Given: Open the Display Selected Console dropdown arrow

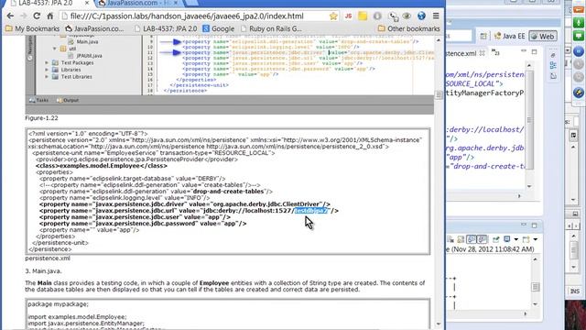Looking at the screenshot, I should tap(515, 239).
